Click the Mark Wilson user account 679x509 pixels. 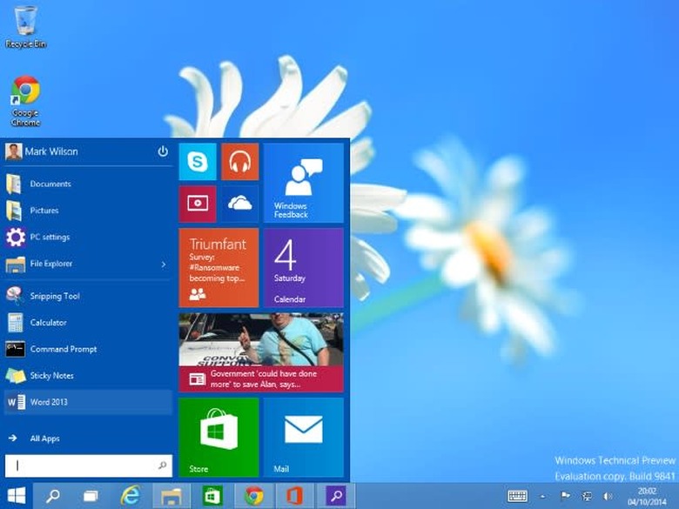[x=50, y=151]
